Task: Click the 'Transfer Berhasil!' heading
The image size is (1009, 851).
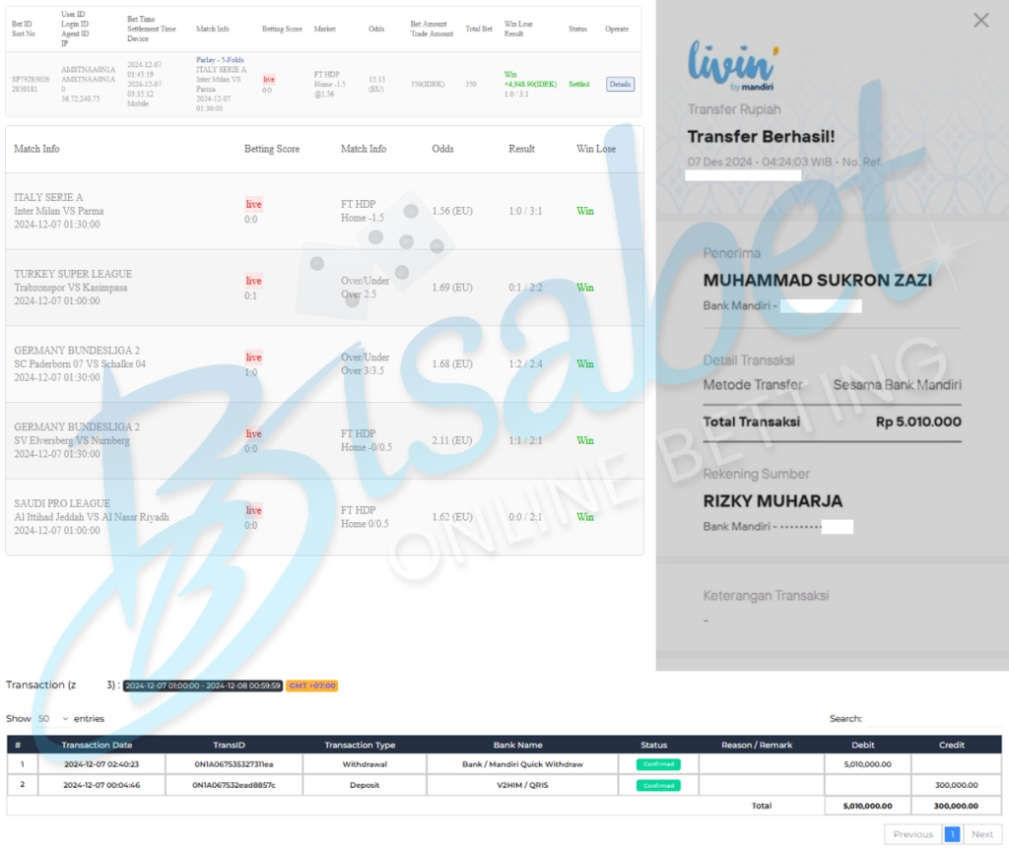Action: pos(761,137)
